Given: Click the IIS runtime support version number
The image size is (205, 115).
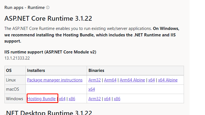Looking at the screenshot, I should [x=17, y=58].
